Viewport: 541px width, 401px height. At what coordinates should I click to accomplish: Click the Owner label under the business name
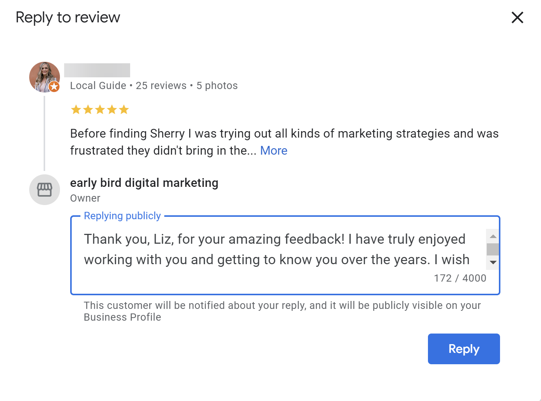[x=85, y=198]
